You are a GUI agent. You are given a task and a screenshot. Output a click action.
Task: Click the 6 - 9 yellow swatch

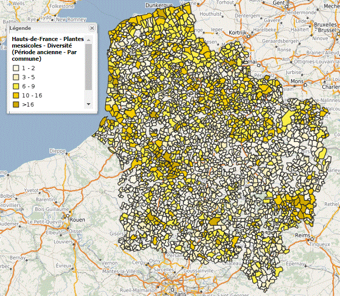[16, 86]
